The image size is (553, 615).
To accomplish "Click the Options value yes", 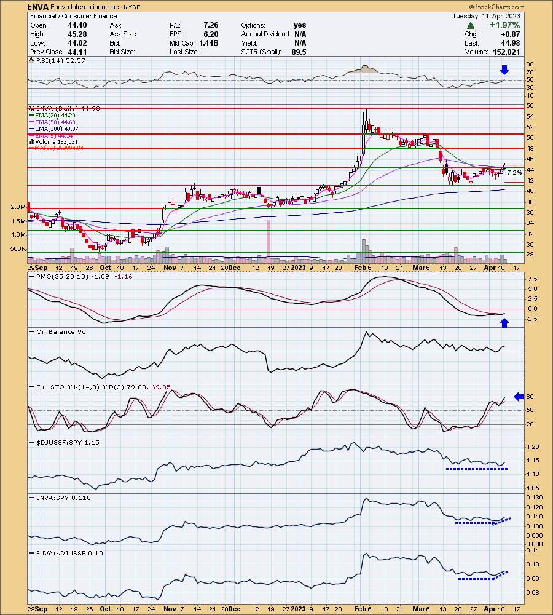I will (300, 25).
